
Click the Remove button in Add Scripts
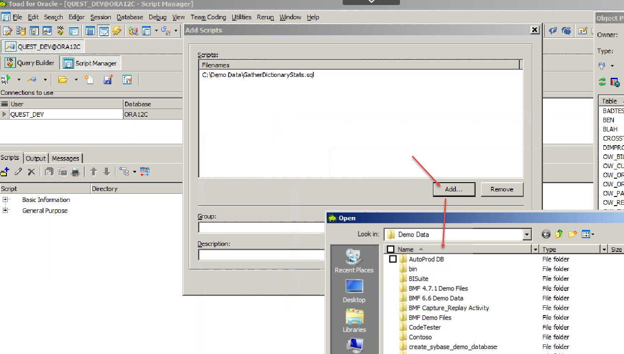click(x=502, y=189)
